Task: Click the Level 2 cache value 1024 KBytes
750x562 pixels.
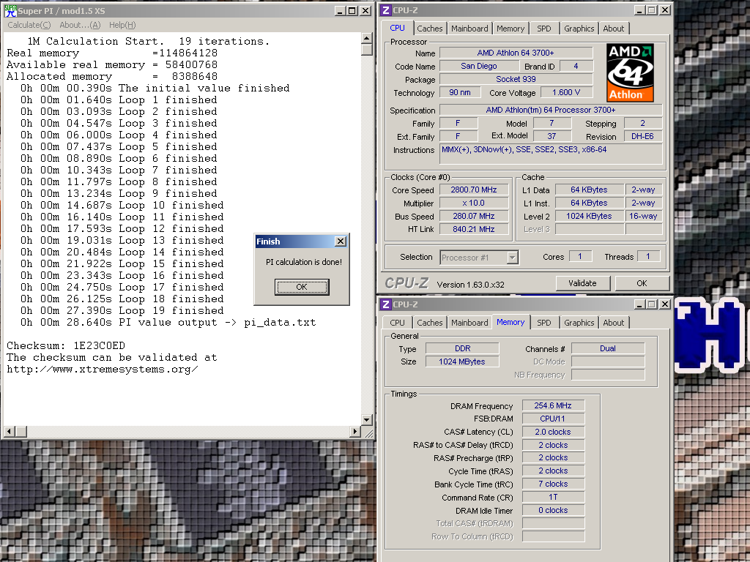Action: tap(590, 216)
